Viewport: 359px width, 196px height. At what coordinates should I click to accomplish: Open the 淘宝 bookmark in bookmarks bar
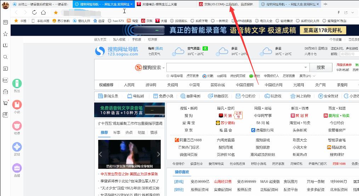click(132, 21)
